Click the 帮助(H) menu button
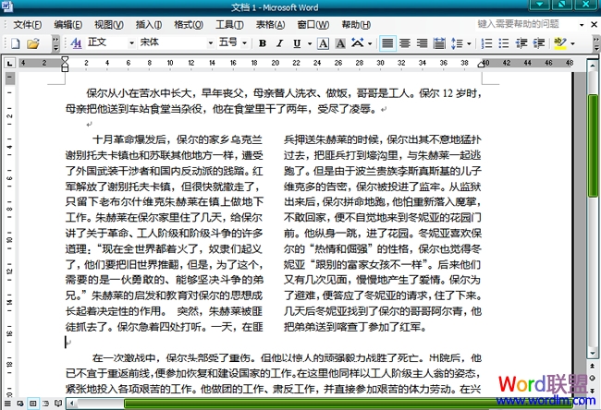This screenshot has width=601, height=410. 356,24
